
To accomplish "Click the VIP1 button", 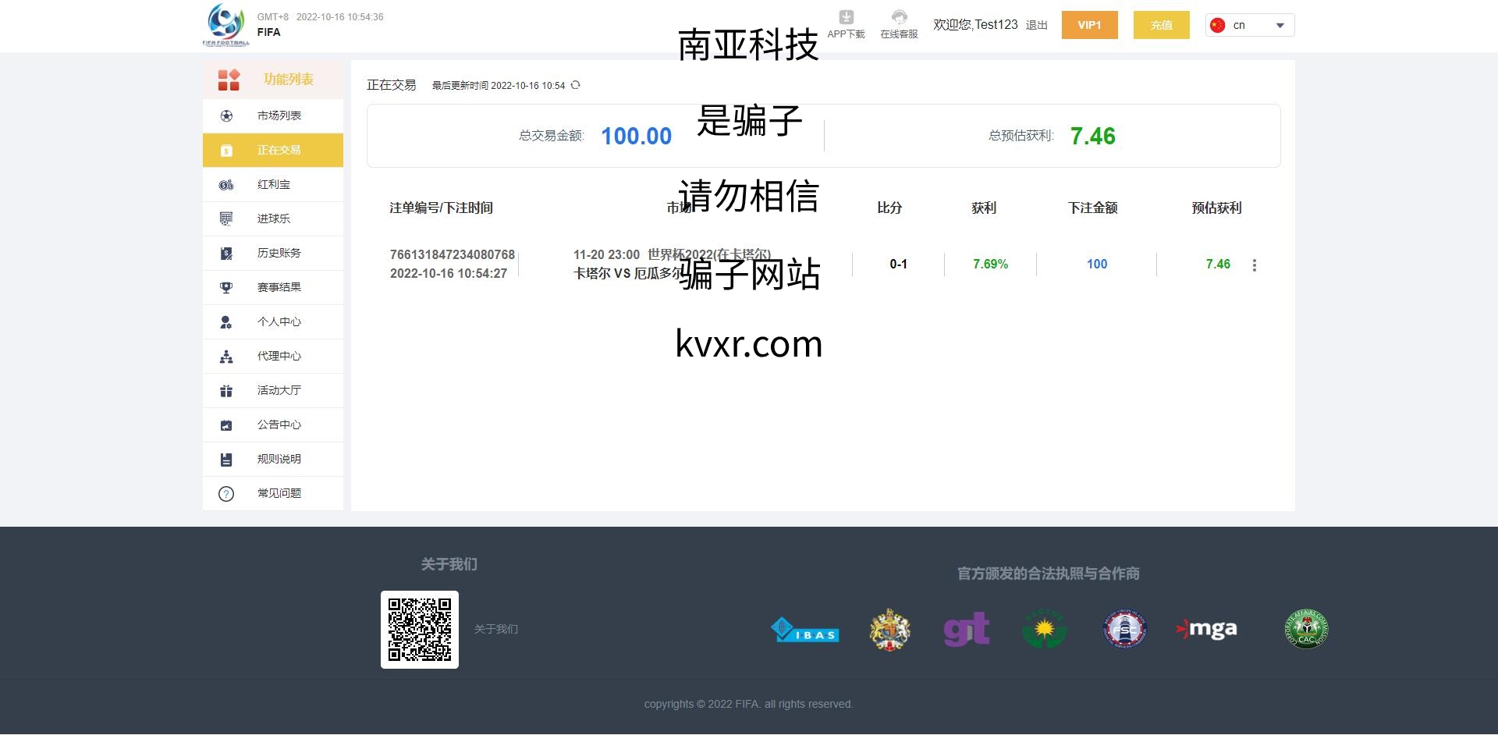I will pyautogui.click(x=1089, y=25).
